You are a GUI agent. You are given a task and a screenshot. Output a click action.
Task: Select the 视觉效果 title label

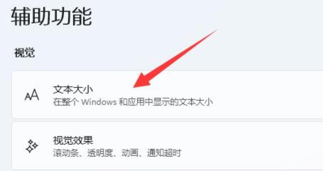73,140
